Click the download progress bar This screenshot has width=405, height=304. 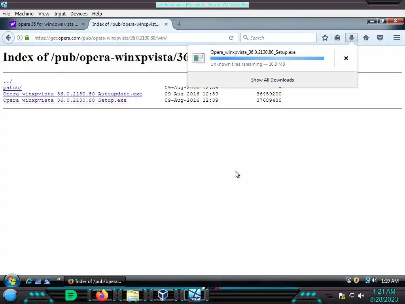[267, 58]
